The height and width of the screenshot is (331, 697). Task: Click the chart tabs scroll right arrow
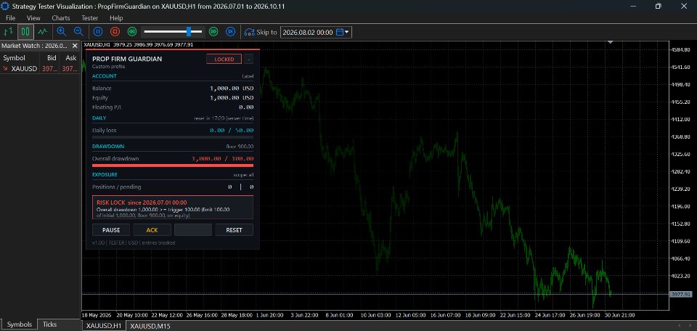pos(690,326)
